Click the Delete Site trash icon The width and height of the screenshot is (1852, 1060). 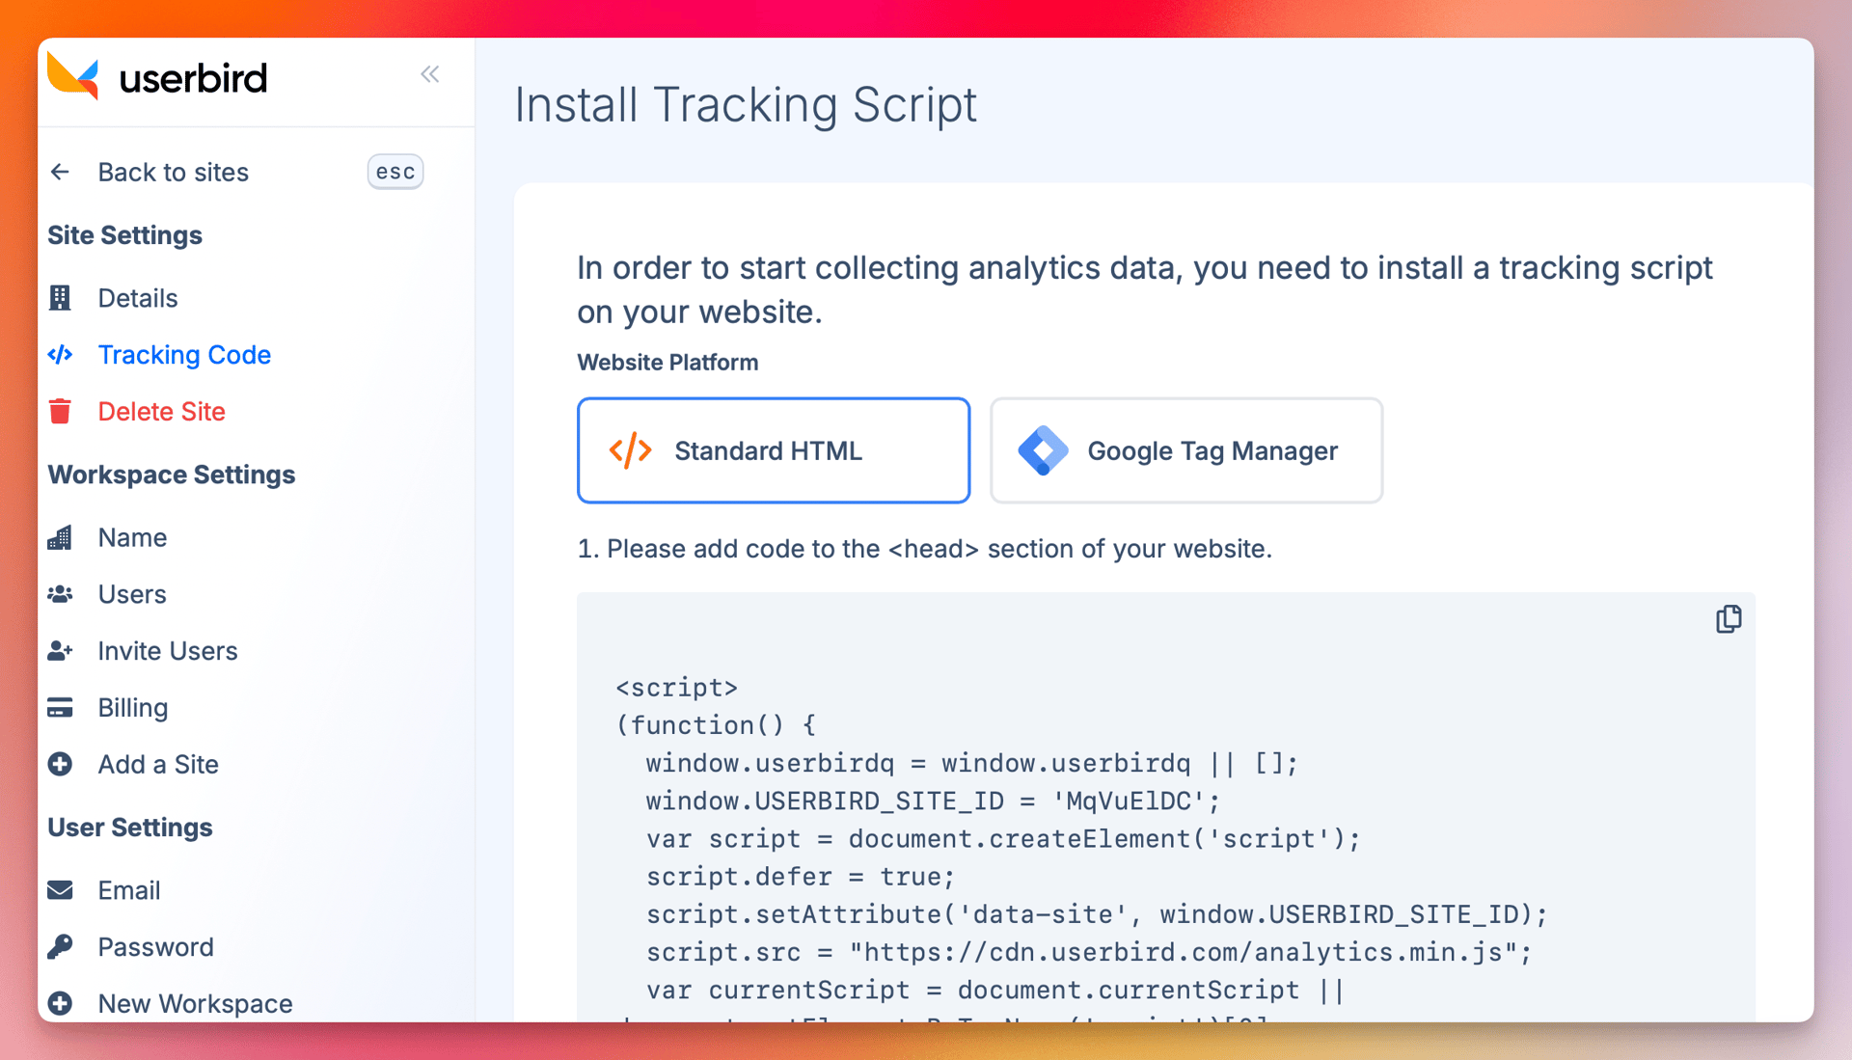(61, 411)
